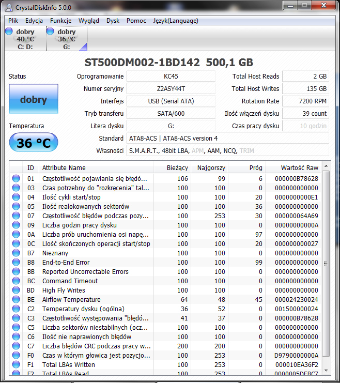
Task: Click status icon for Command Timeout row
Action: [x=16, y=281]
